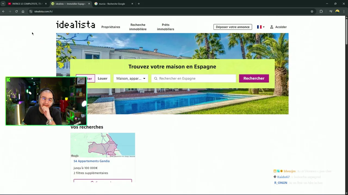Open the Recherche immobilière menu

coord(138,27)
